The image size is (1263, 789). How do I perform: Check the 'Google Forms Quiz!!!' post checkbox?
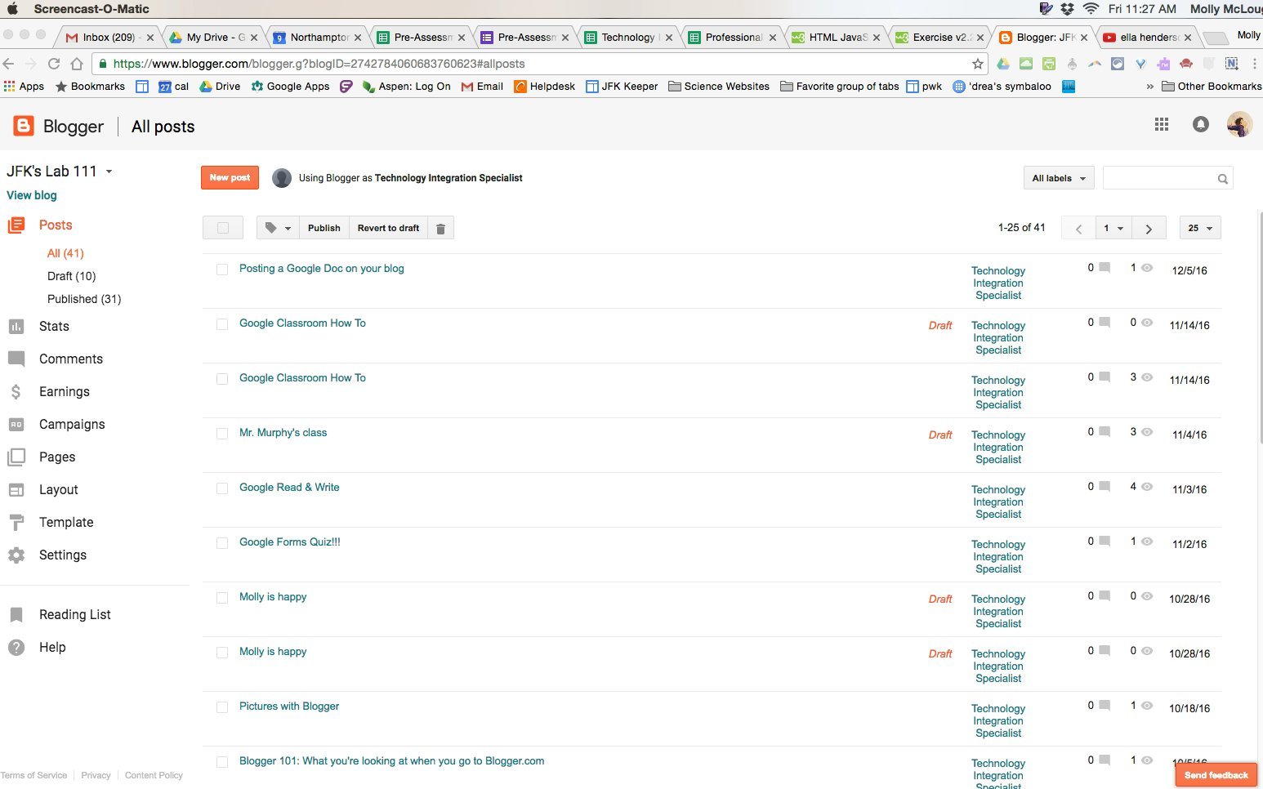(221, 542)
